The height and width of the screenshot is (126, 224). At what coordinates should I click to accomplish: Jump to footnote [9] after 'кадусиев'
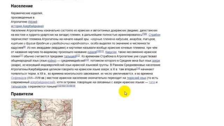[x=24, y=47]
